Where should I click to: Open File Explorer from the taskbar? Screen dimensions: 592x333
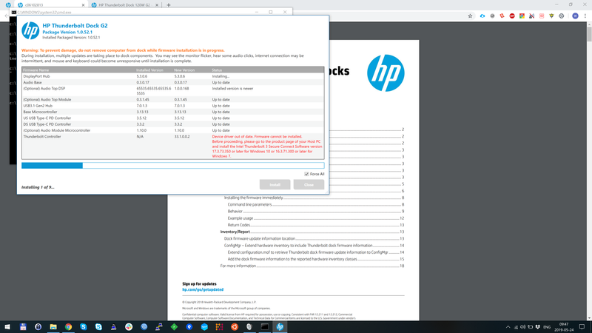click(53, 326)
